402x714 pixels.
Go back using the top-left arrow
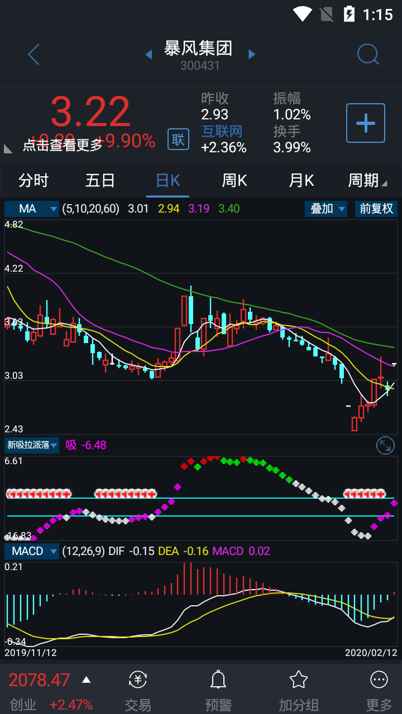33,55
